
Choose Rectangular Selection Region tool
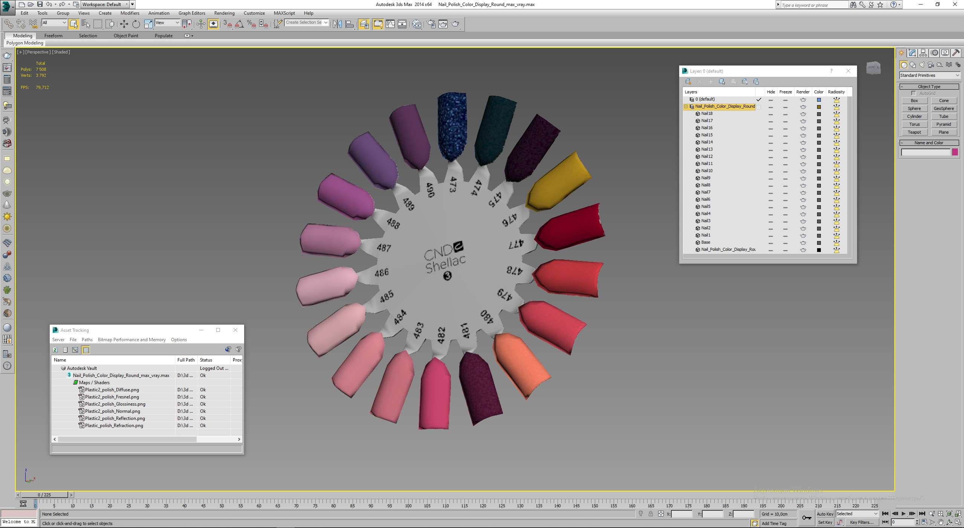pyautogui.click(x=98, y=24)
